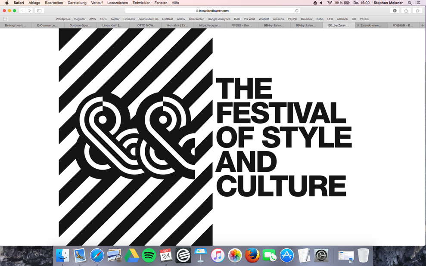Go back with Safari's back arrow
Screen dimensions: 426x266
22,11
